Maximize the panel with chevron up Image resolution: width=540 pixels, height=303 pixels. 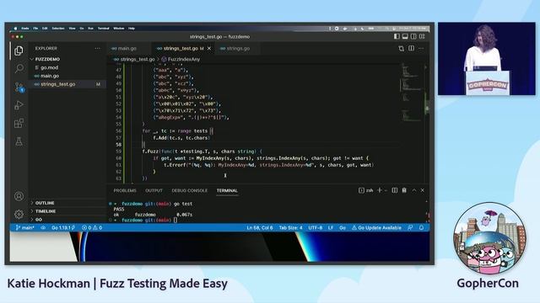pos(414,190)
